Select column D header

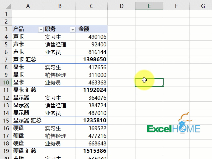pyautogui.click(x=122, y=6)
